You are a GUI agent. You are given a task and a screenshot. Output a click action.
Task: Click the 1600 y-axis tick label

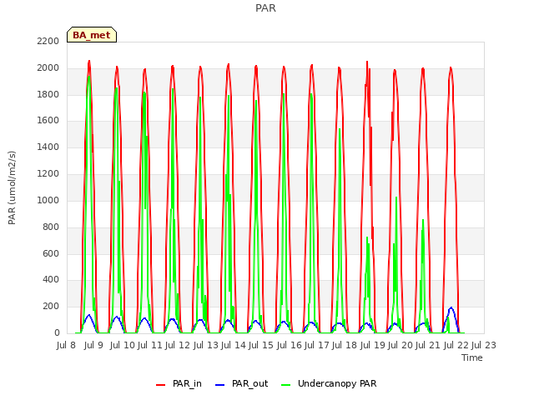click(x=48, y=120)
